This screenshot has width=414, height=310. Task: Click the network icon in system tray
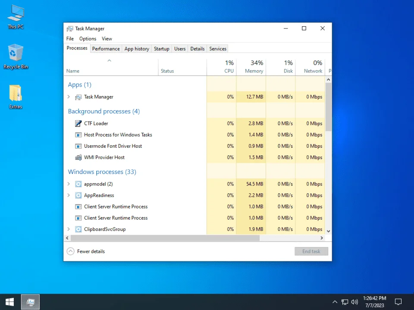pos(345,302)
